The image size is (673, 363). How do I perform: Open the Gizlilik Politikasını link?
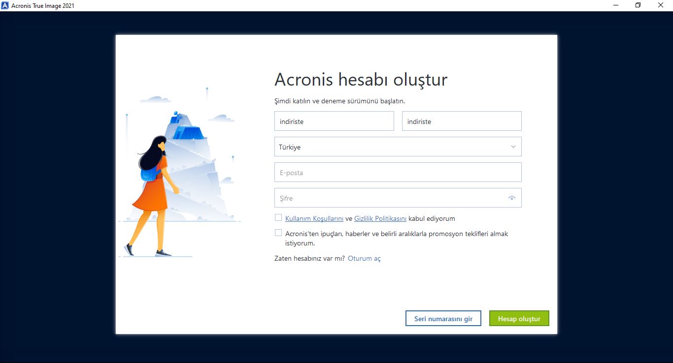click(380, 218)
